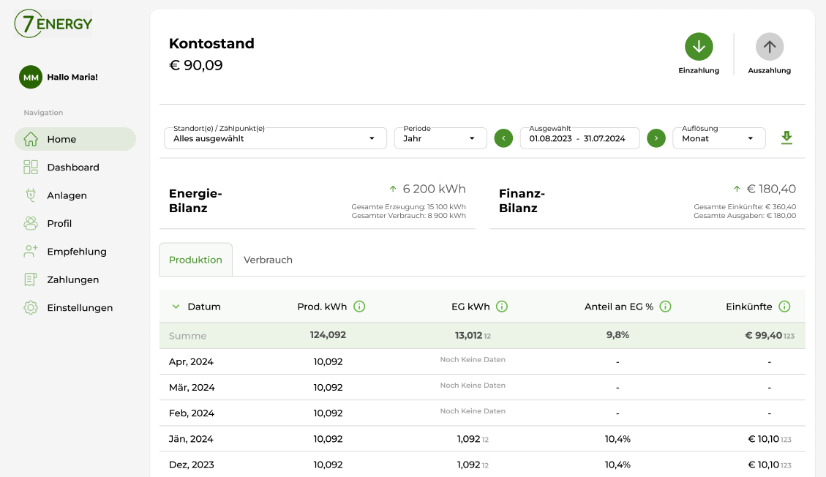Click the green download icon next to Auflösung
The image size is (826, 477).
point(786,138)
